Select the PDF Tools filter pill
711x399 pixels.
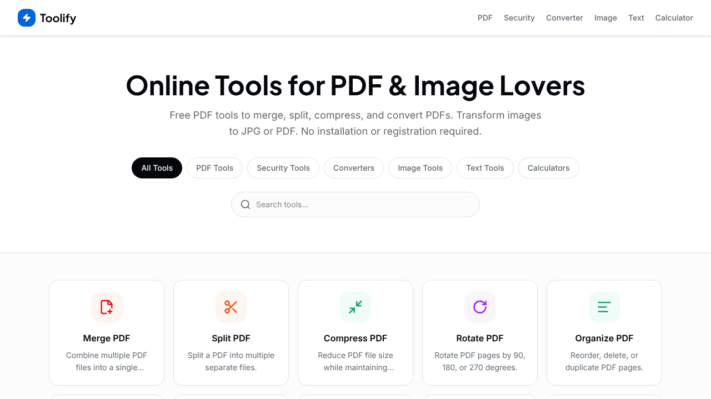point(215,168)
